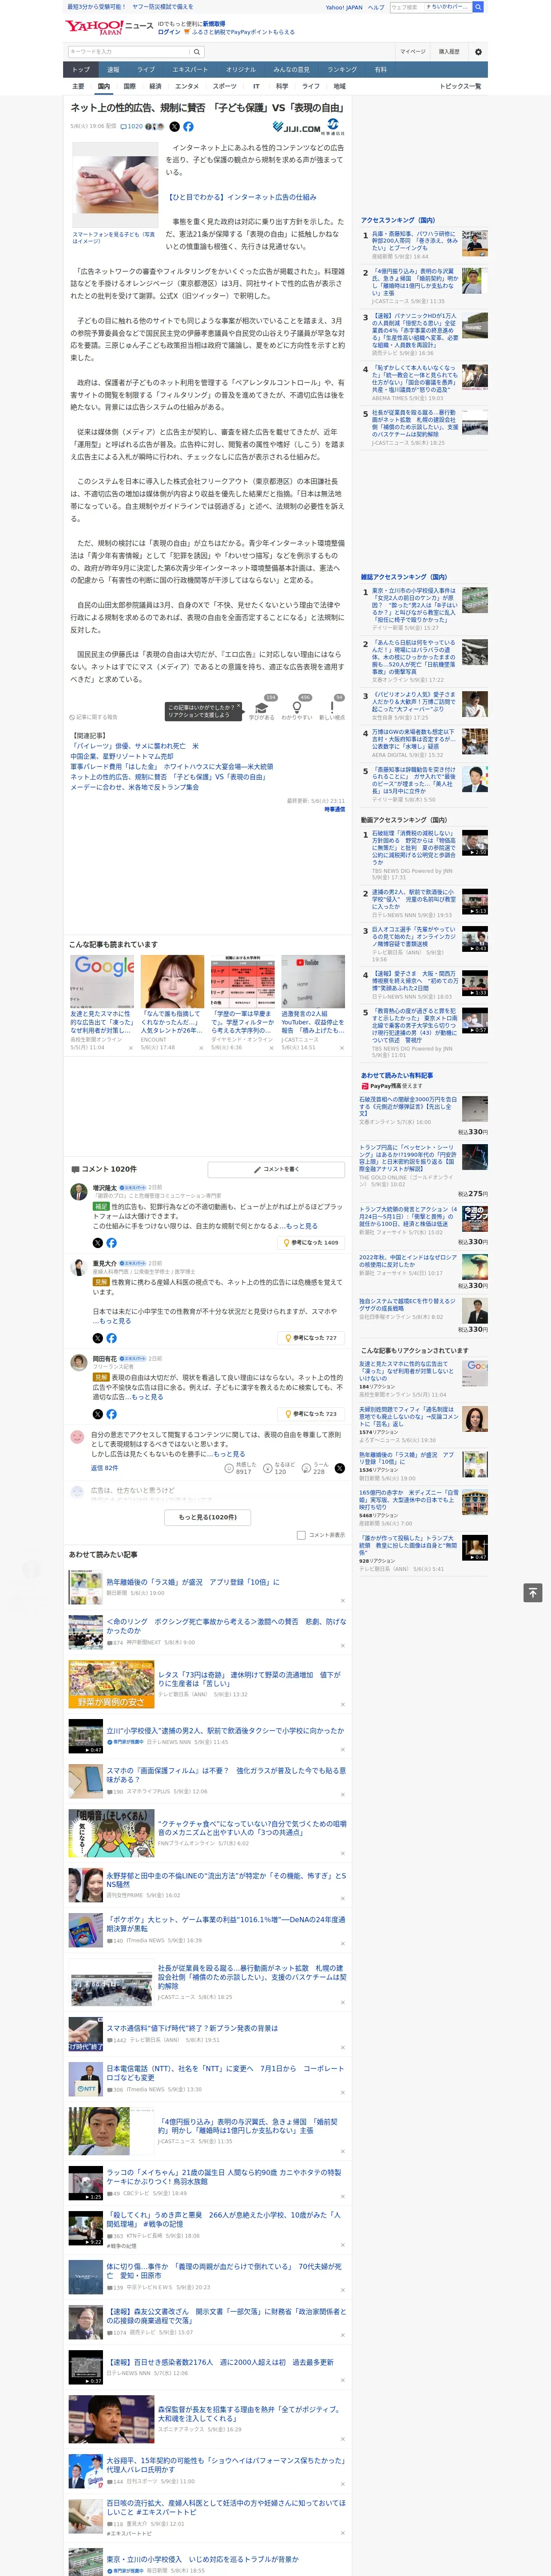This screenshot has width=551, height=2576.
Task: Open settings via the gear icon
Action: point(477,52)
